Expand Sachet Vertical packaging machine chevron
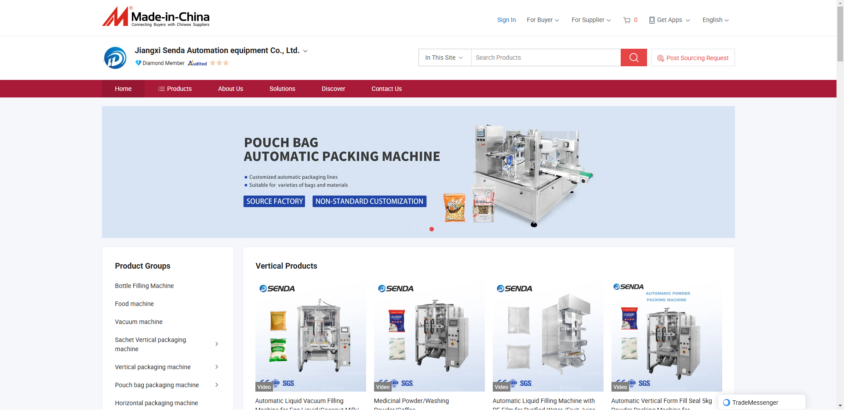844x410 pixels. (217, 344)
